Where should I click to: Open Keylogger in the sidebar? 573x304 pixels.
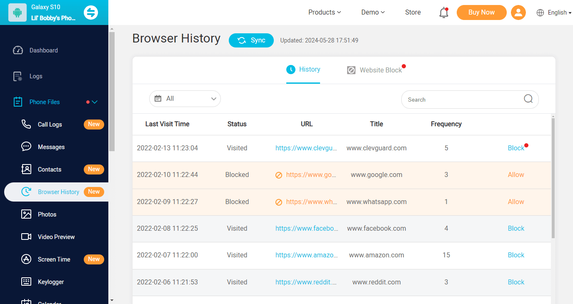pos(51,282)
